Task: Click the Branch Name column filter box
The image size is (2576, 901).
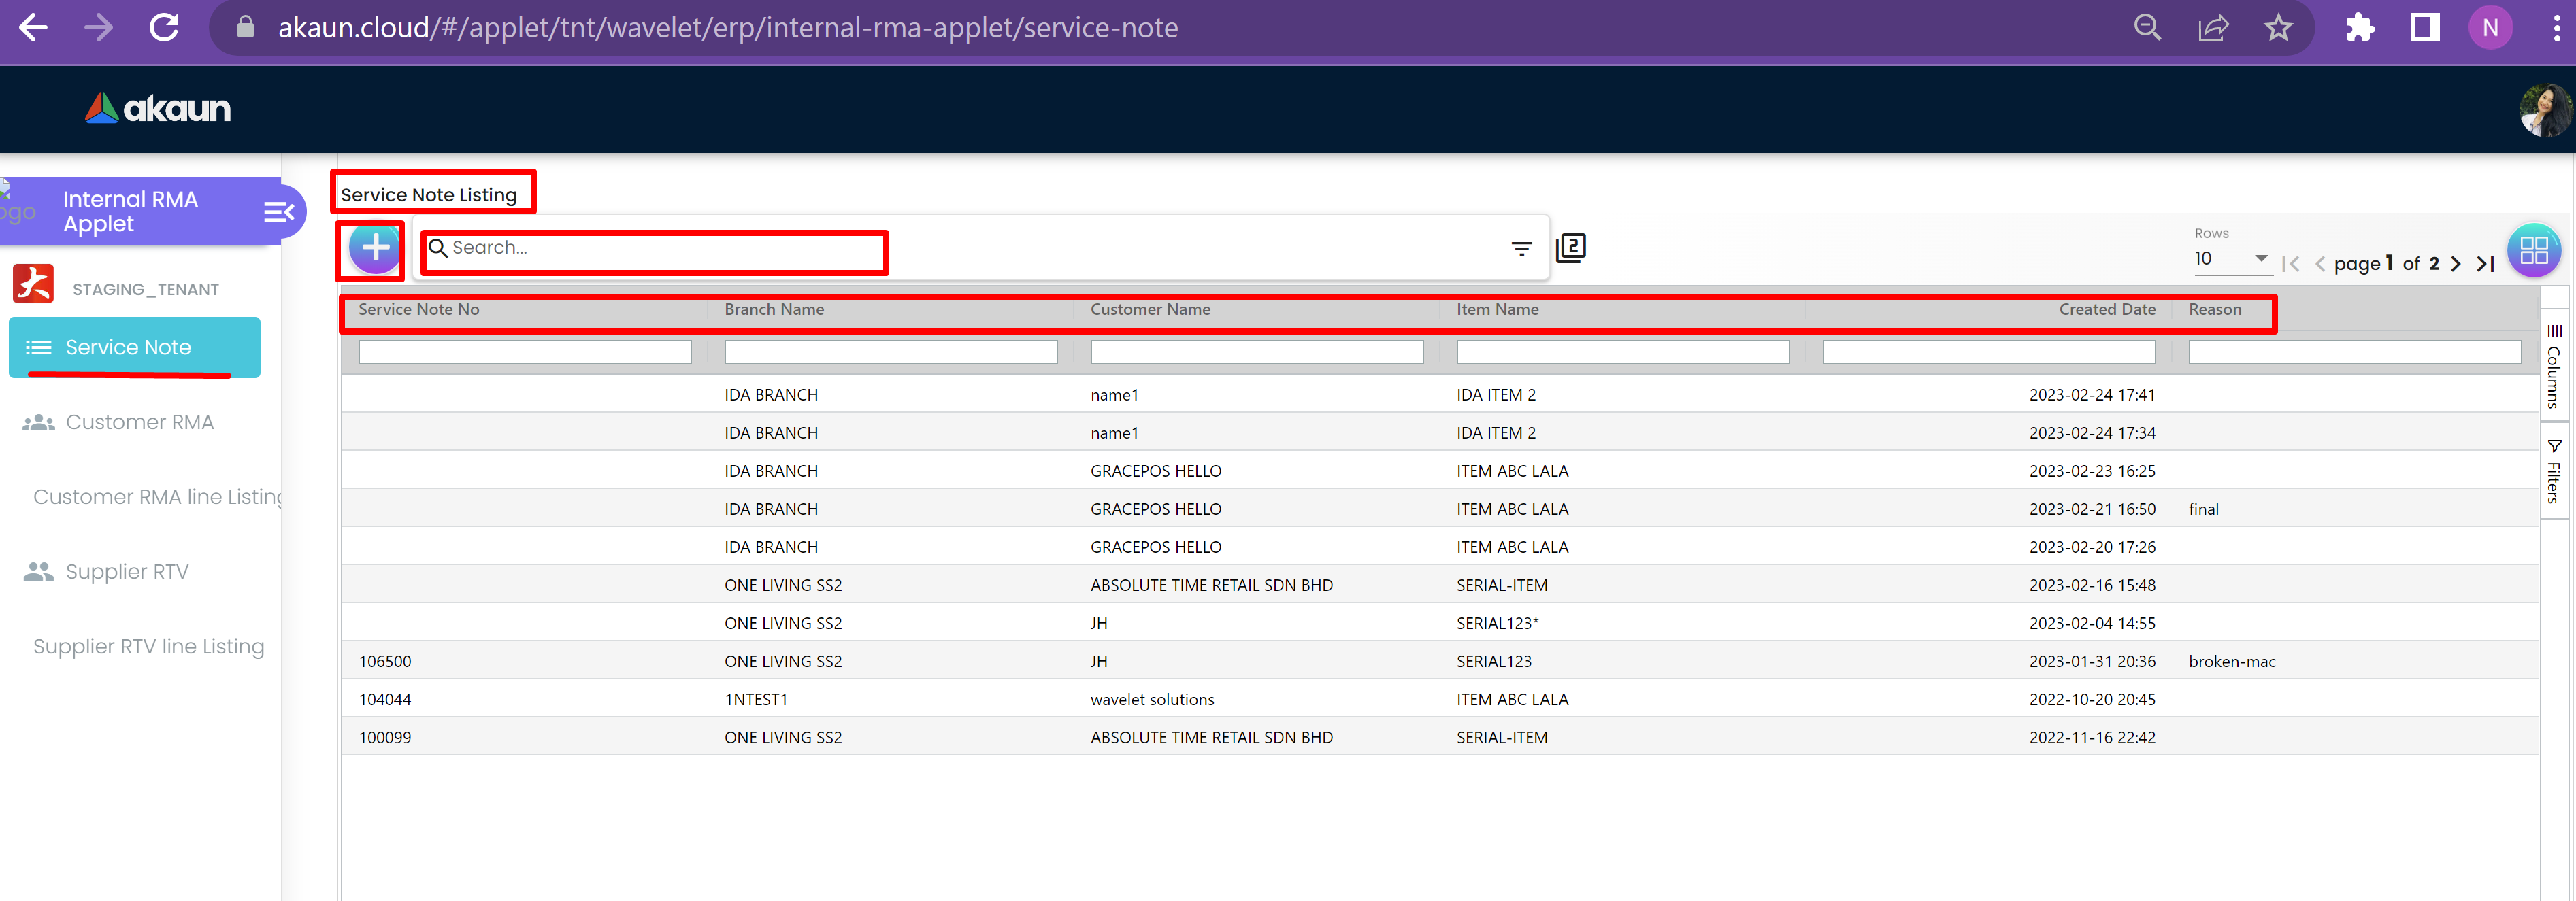Action: (889, 353)
